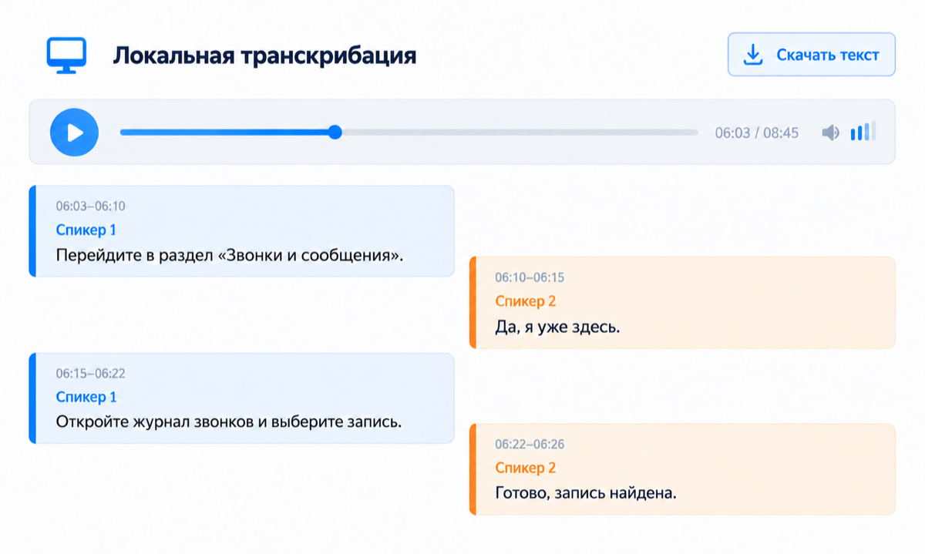The width and height of the screenshot is (925, 554).
Task: Click Спикер 1 label above Откройте журнал звонков
Action: point(86,397)
